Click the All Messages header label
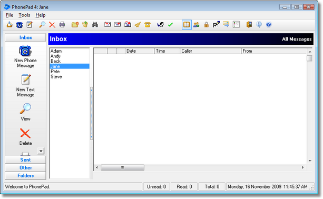Viewport: 323px width, 199px height. (x=297, y=39)
